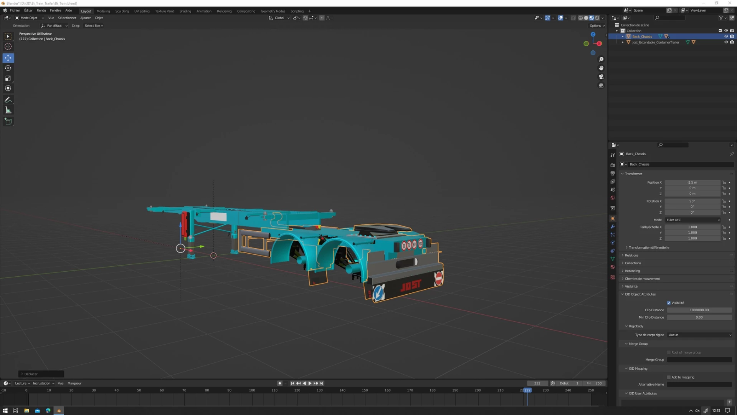This screenshot has height=415, width=737.
Task: Select the Rotate tool
Action: [x=8, y=68]
